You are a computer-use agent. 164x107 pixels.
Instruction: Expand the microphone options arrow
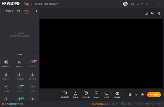111,94
